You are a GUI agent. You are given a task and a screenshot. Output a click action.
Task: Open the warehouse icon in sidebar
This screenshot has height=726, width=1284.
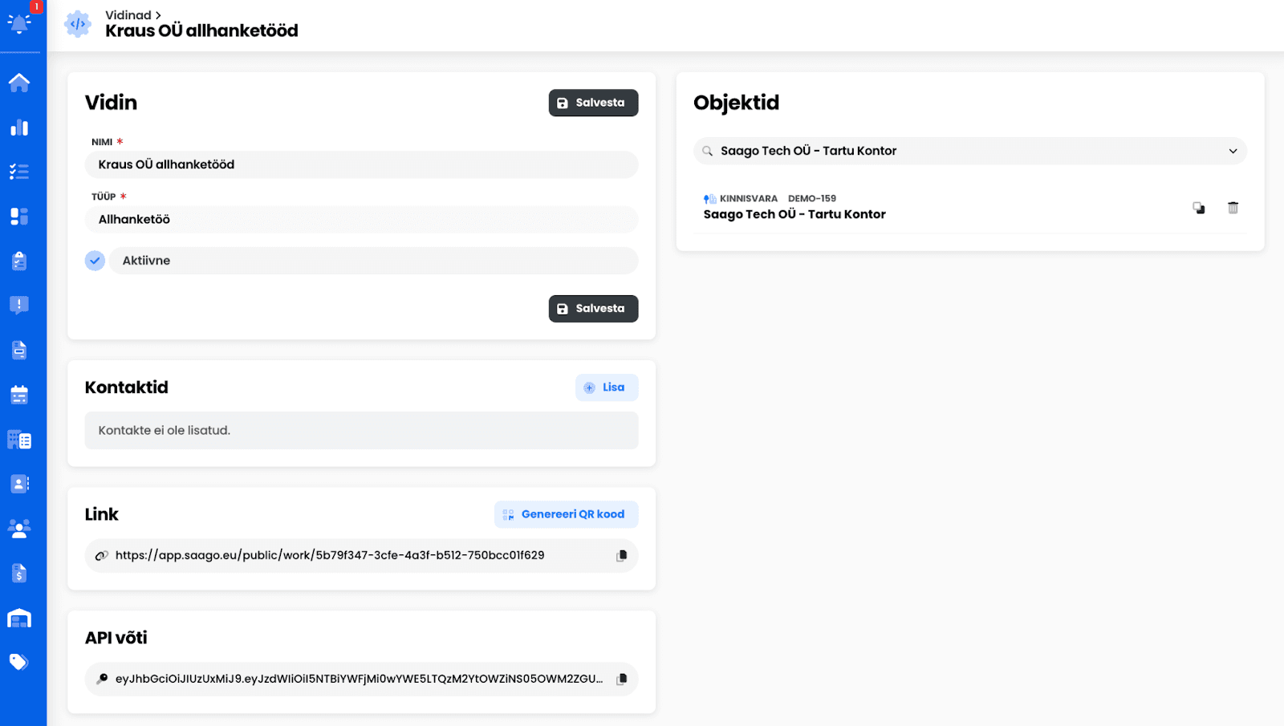[x=19, y=618]
